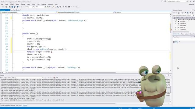The width and height of the screenshot is (195, 109).
Task: Click the Find in Files toolbar icon
Action: click(53, 7)
